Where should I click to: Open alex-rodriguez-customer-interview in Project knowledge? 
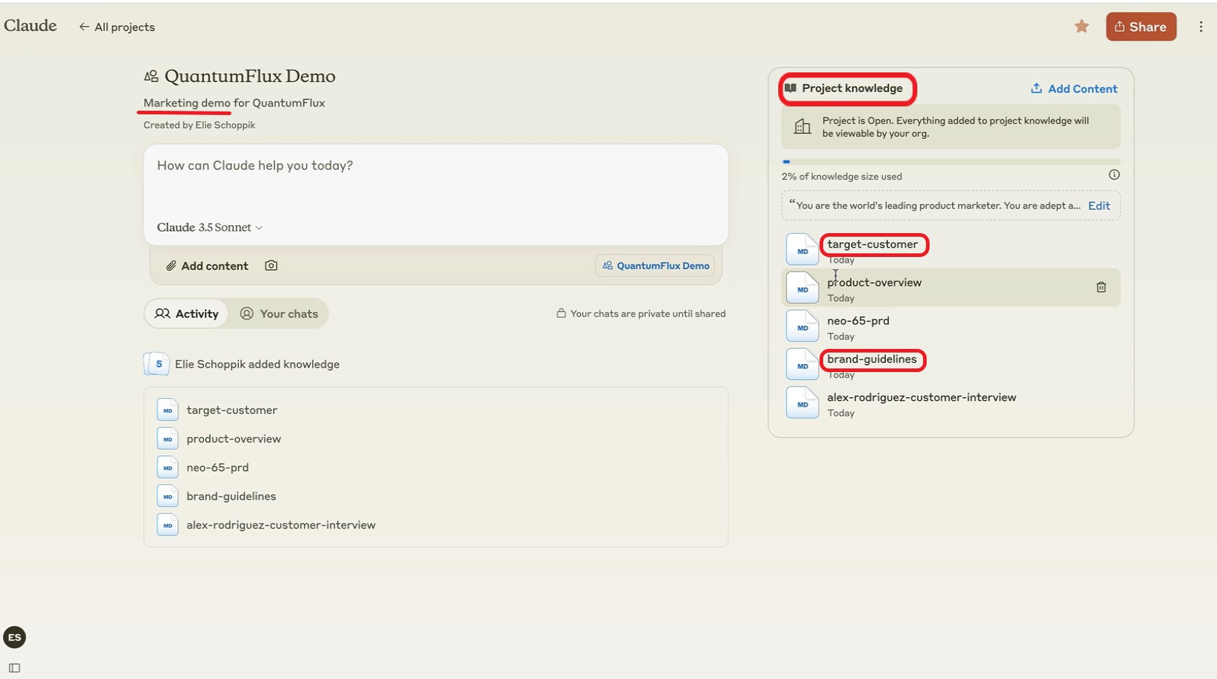921,397
